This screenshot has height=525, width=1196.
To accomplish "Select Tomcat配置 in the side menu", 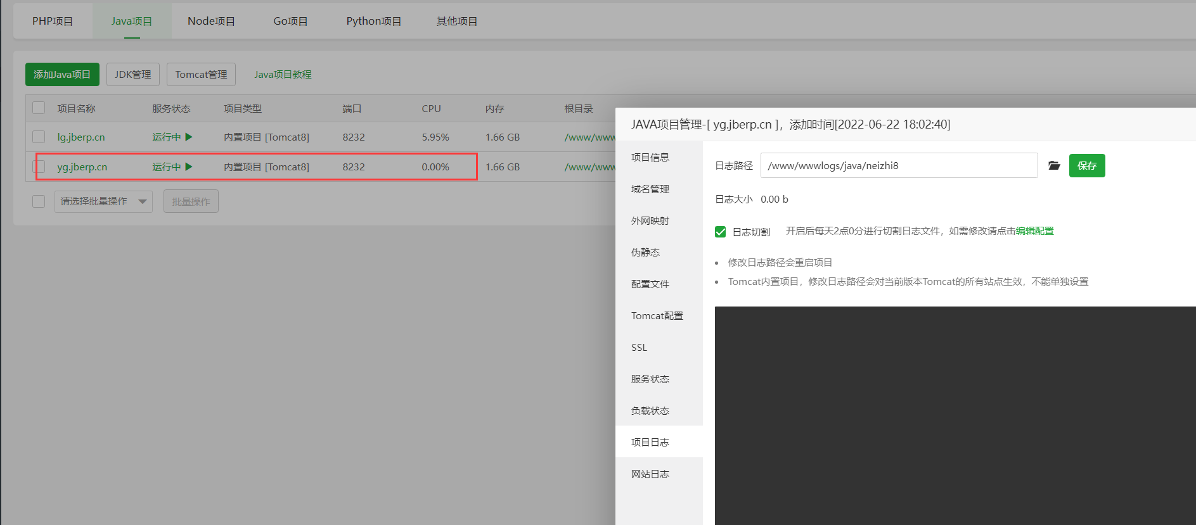I will coord(657,315).
